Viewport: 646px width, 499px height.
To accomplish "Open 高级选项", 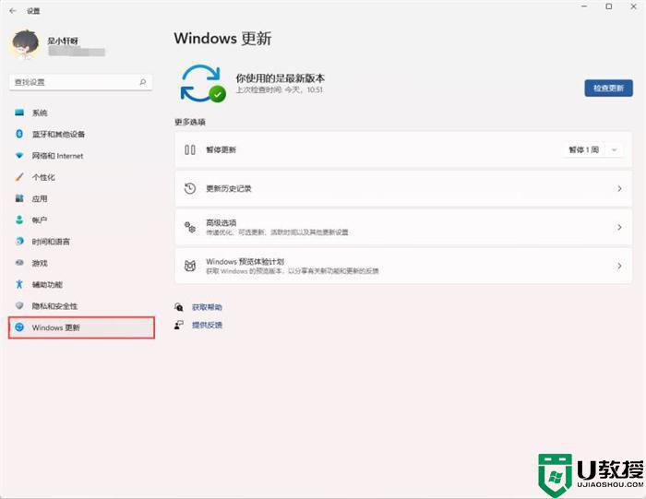I will click(403, 227).
